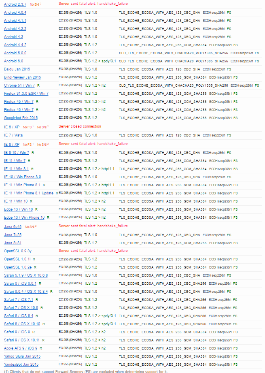The width and height of the screenshot is (265, 373).
Task: Click IE 10 / Win Phone 8.0 link
Action: tap(22, 177)
